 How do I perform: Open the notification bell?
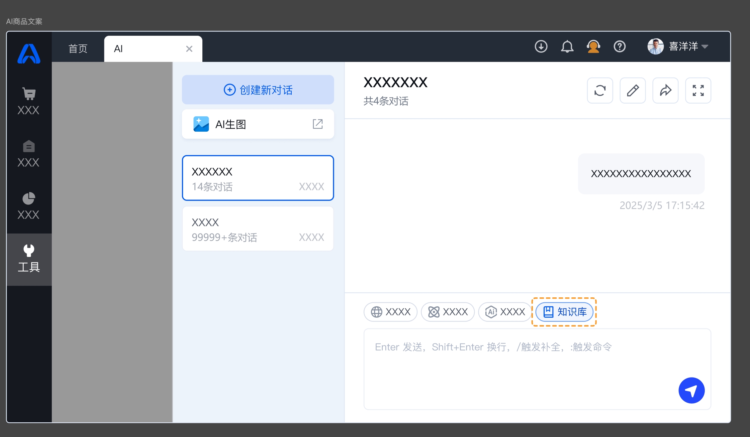[x=567, y=46]
